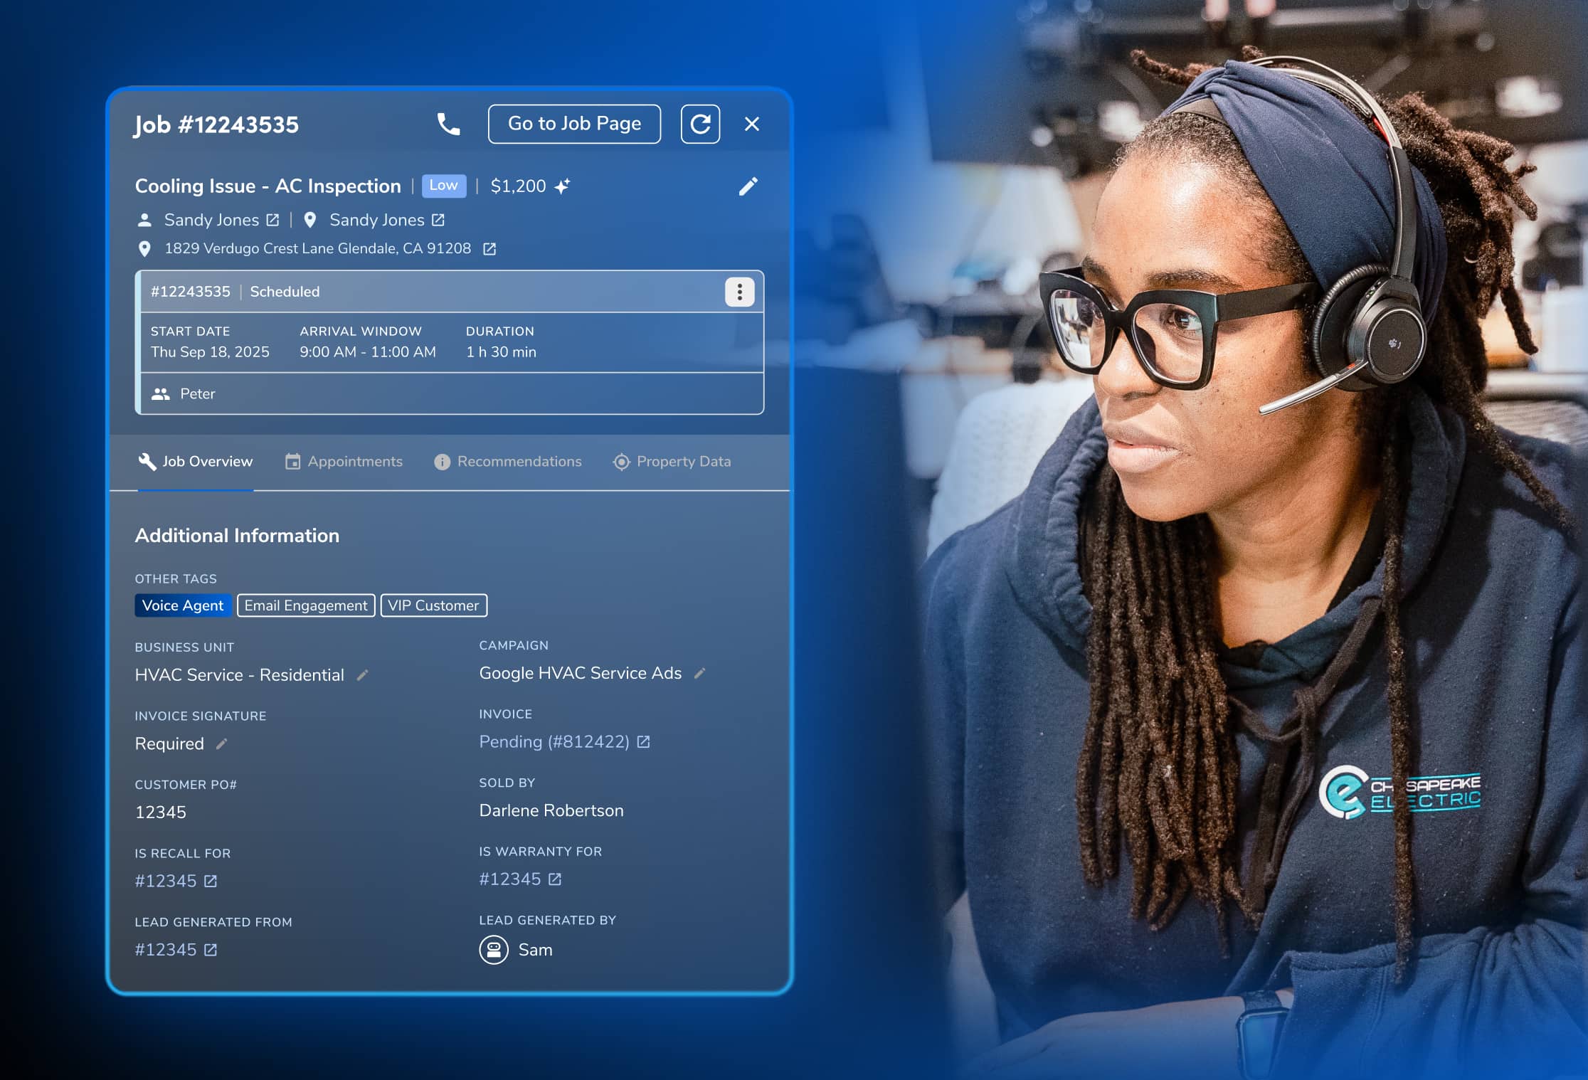Viewport: 1588px width, 1080px height.
Task: Edit the Business Unit pencil icon
Action: [x=362, y=675]
